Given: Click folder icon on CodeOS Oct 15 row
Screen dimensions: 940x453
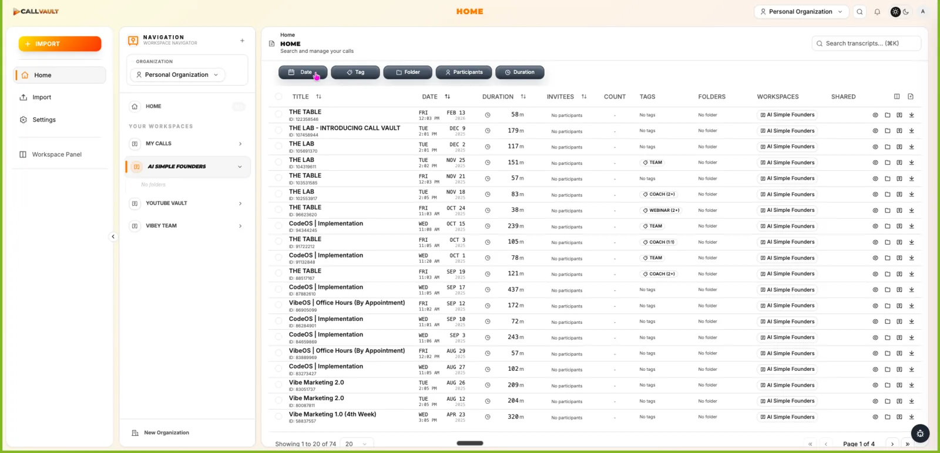Looking at the screenshot, I should point(887,226).
